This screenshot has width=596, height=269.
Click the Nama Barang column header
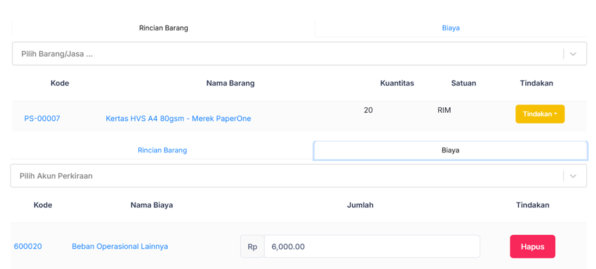[x=230, y=83]
